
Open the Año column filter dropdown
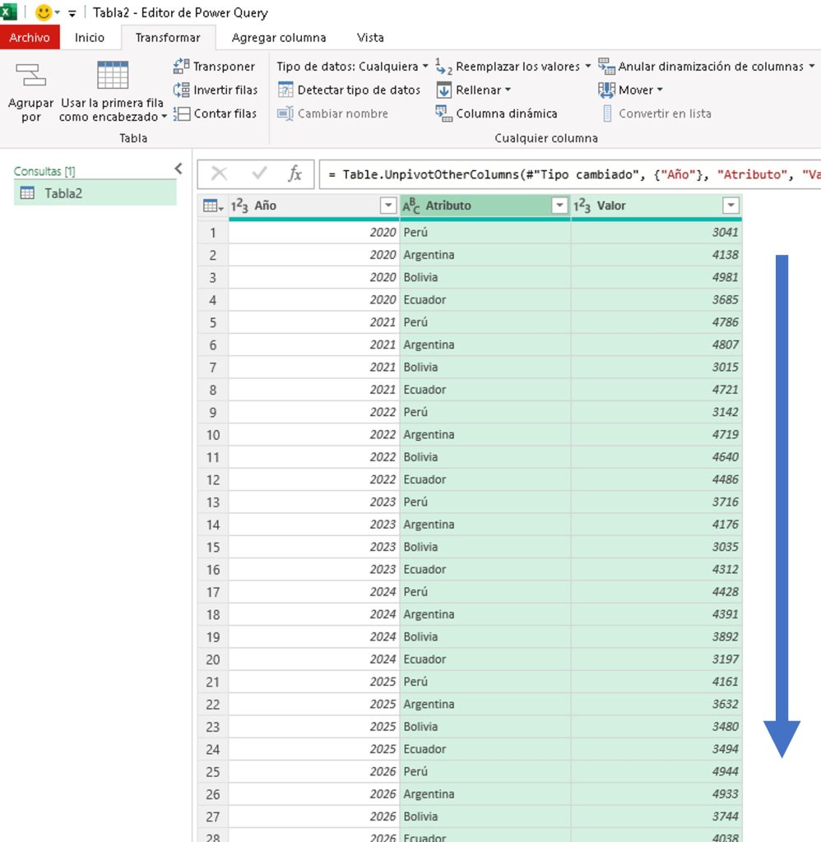pos(388,205)
